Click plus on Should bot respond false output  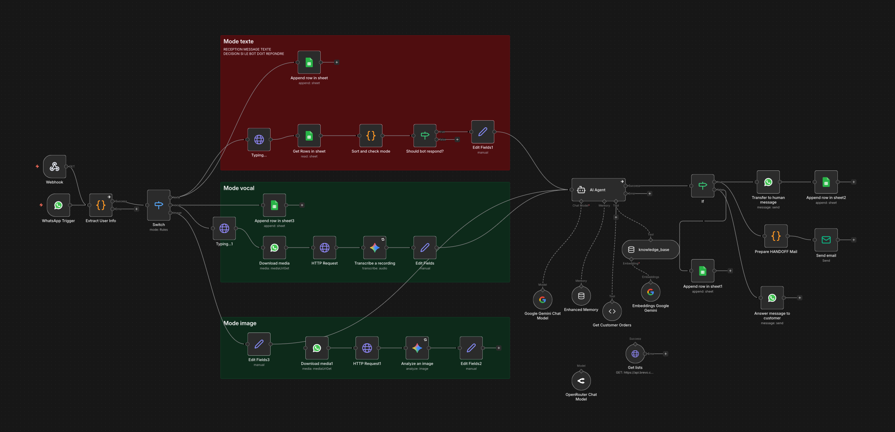coord(457,140)
